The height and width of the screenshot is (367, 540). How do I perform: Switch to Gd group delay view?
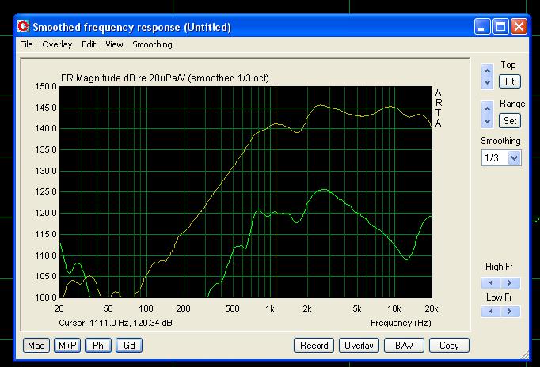click(129, 346)
